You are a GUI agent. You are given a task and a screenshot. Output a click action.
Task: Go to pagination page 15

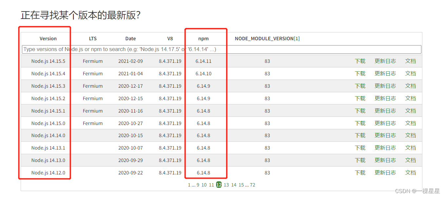[x=241, y=185]
